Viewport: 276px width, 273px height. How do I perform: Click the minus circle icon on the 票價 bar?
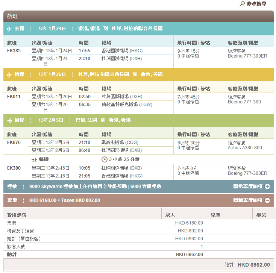[x=267, y=200]
